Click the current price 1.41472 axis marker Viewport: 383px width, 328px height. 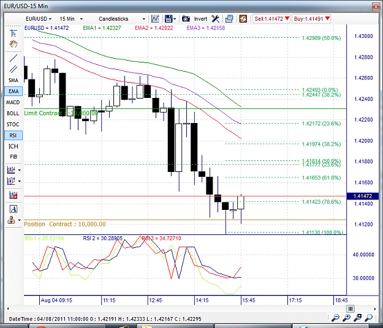point(363,196)
